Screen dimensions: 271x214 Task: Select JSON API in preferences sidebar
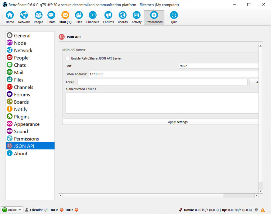30,146
